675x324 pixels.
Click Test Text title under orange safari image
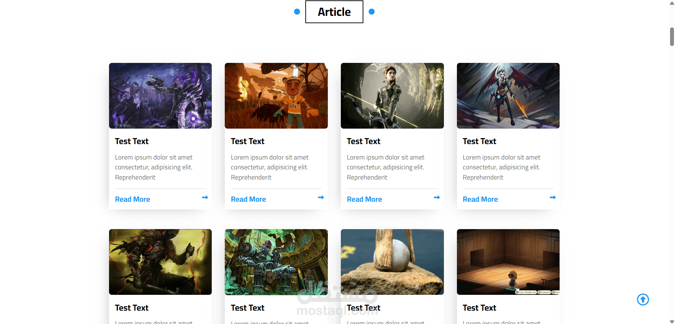click(x=248, y=141)
